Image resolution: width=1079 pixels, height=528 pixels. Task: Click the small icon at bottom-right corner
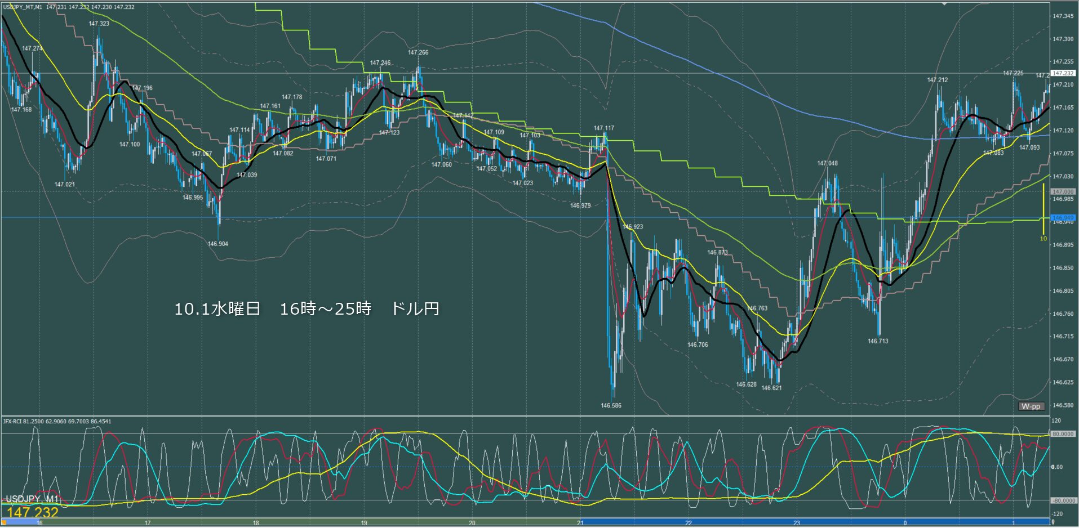click(1053, 522)
